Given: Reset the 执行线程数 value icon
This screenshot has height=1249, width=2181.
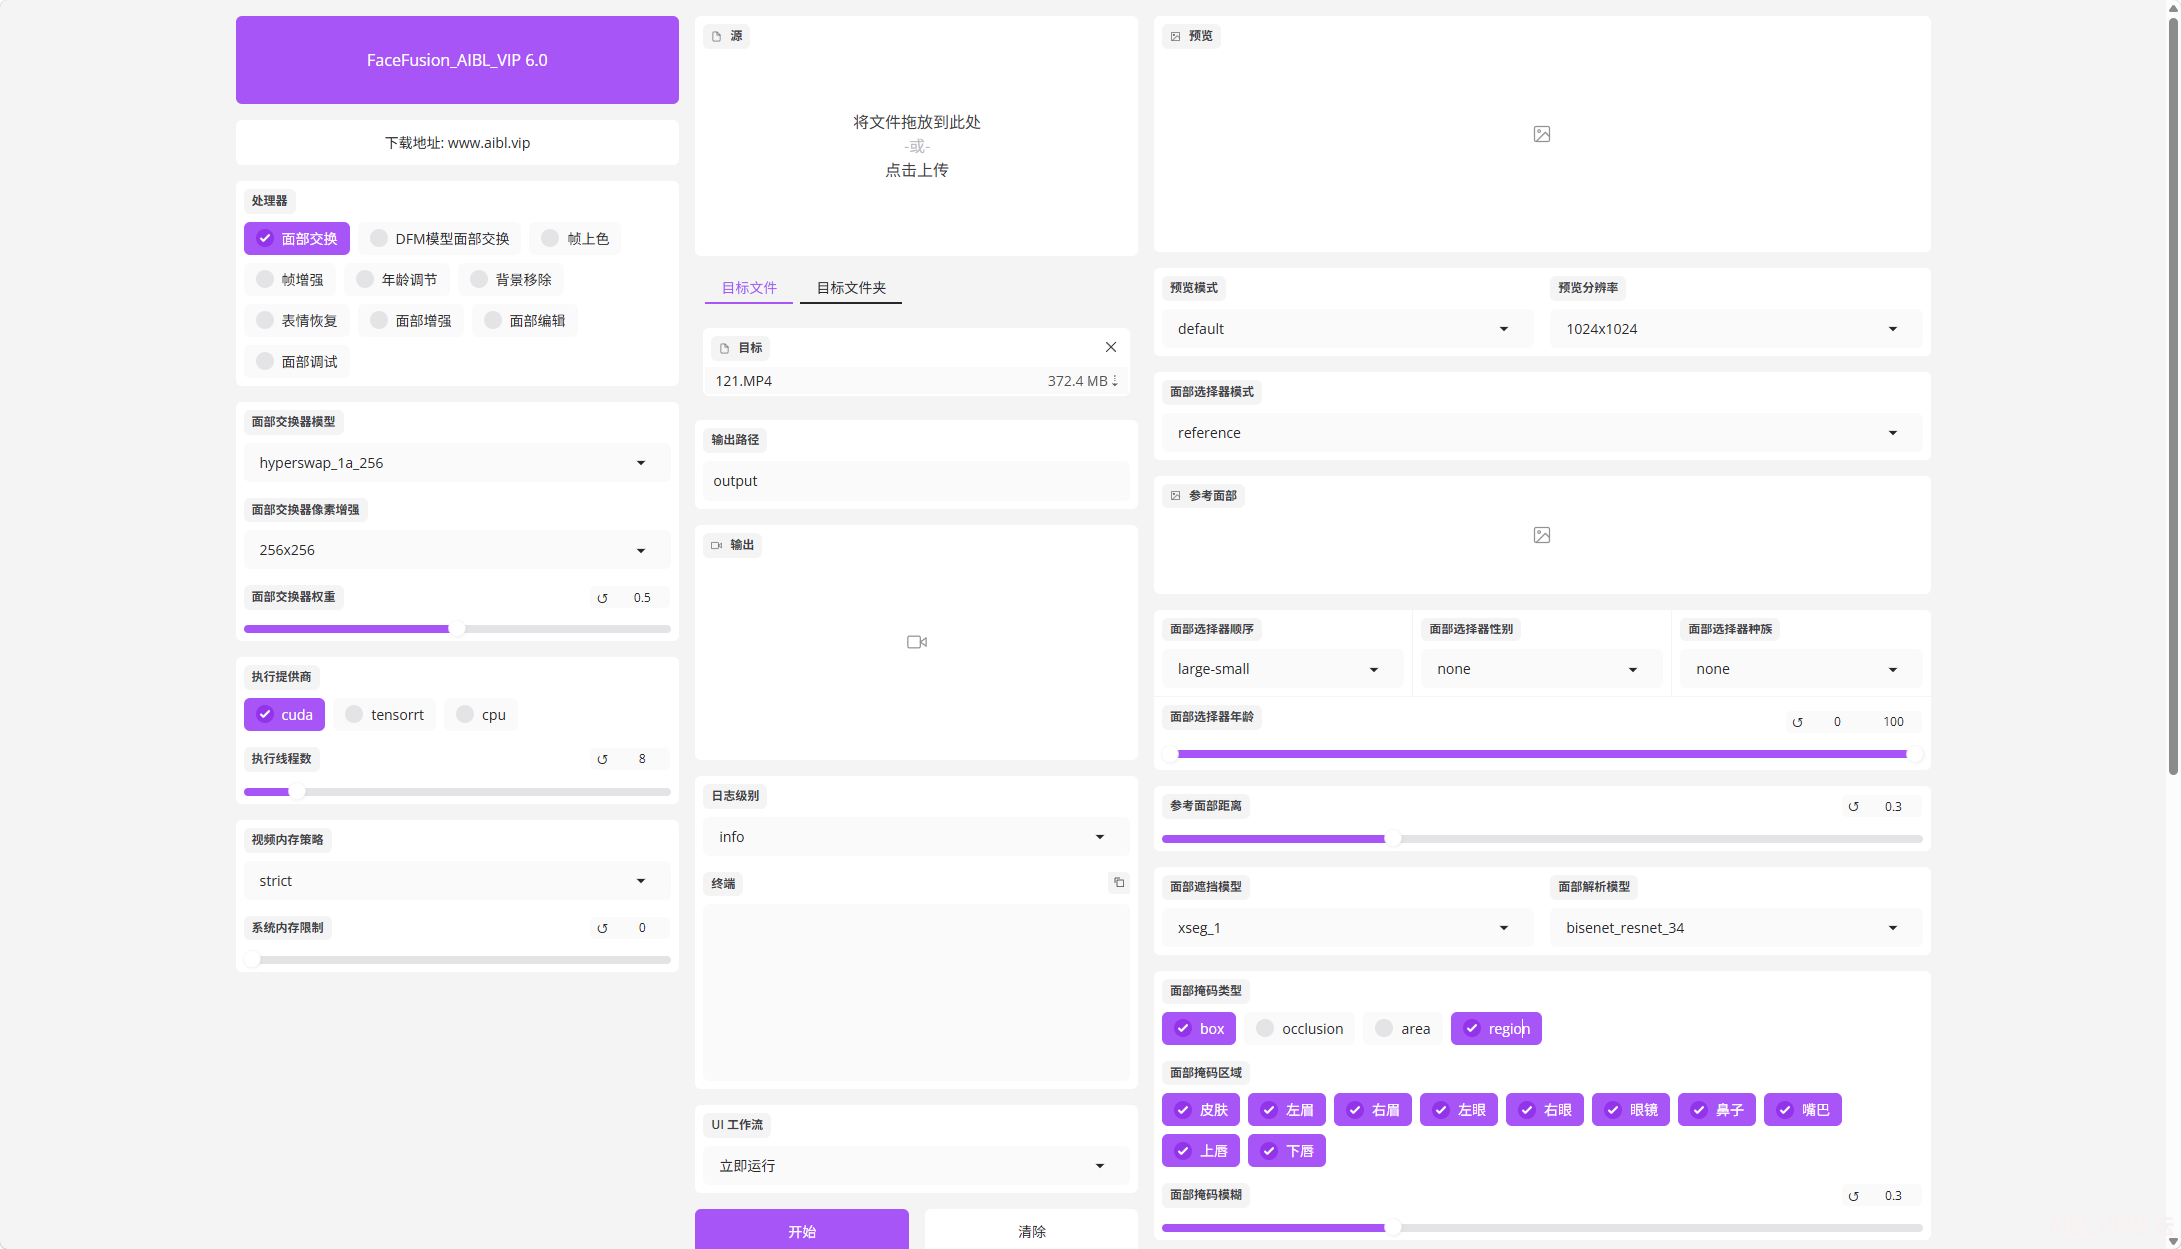Looking at the screenshot, I should coord(602,759).
